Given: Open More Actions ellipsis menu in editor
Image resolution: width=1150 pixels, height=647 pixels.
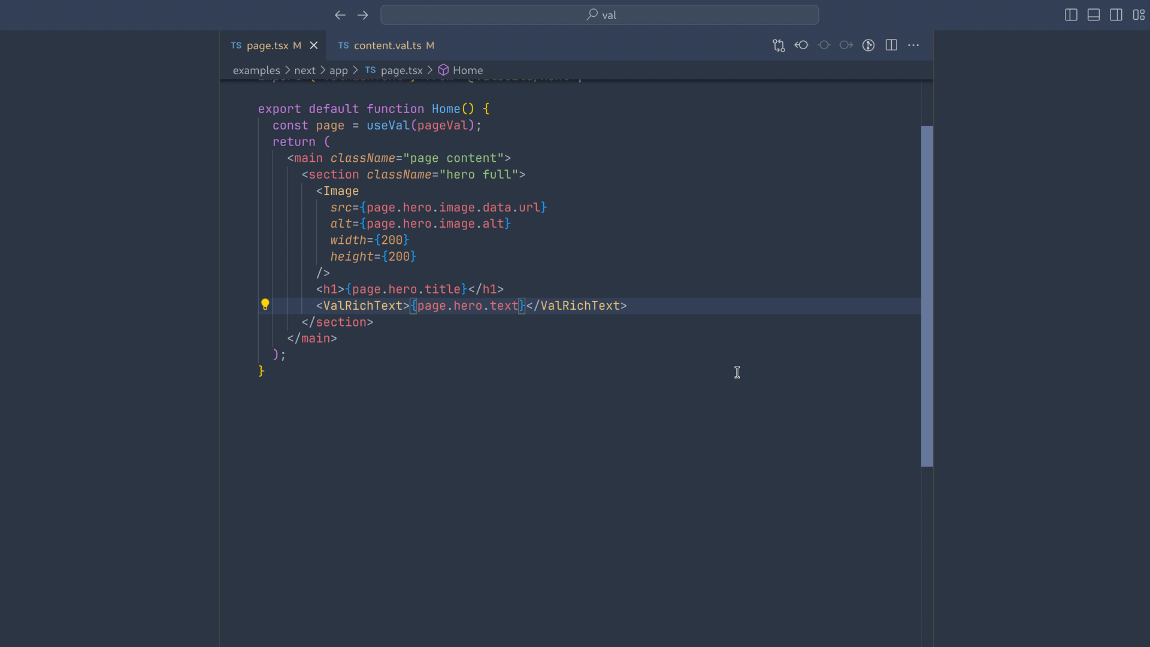Looking at the screenshot, I should point(913,46).
